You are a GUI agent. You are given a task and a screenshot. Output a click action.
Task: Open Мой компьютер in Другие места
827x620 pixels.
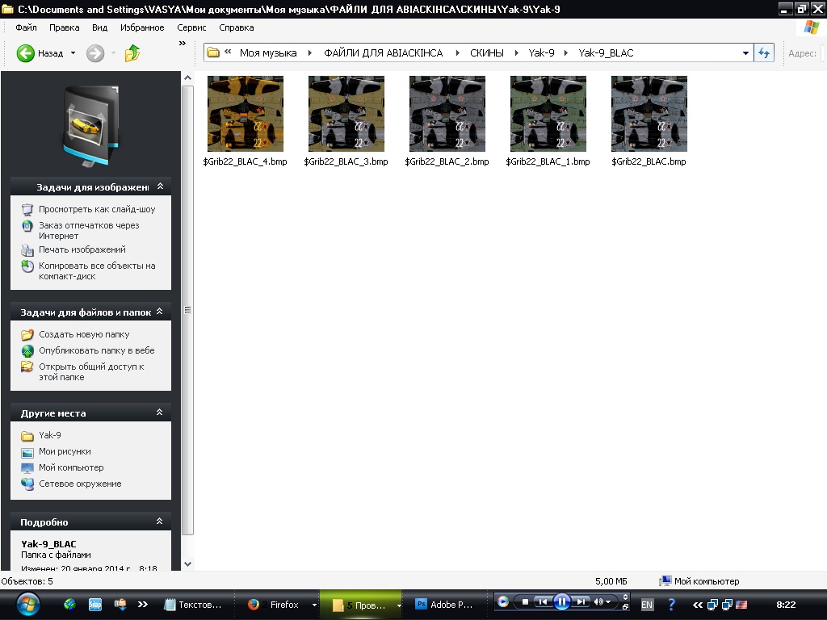pos(71,467)
